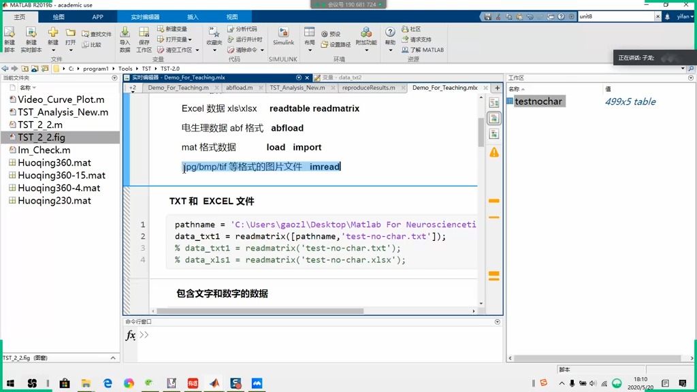Open the TST_Analysis_New.m editor tab
Viewport: 697px width, 392px height.
[x=297, y=88]
